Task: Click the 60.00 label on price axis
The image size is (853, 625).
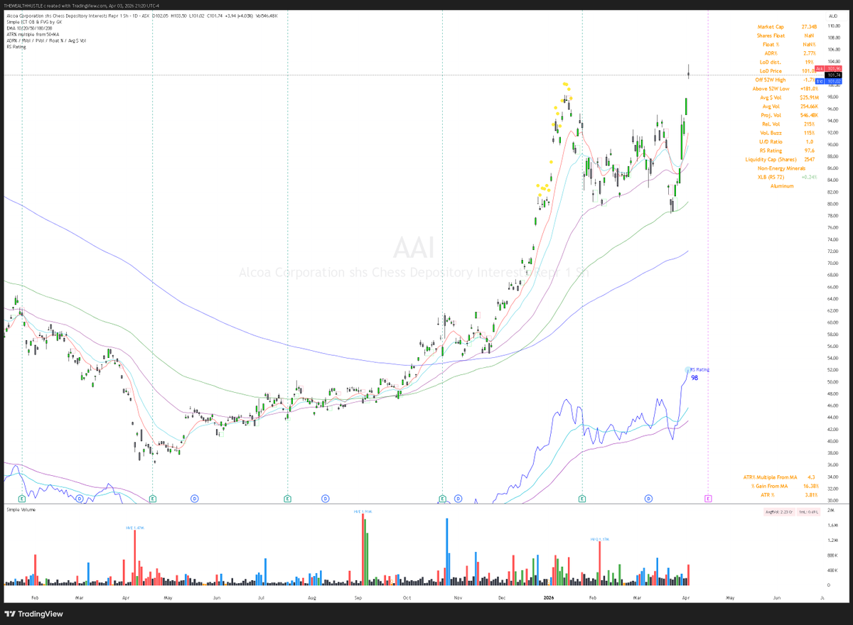Action: 832,322
